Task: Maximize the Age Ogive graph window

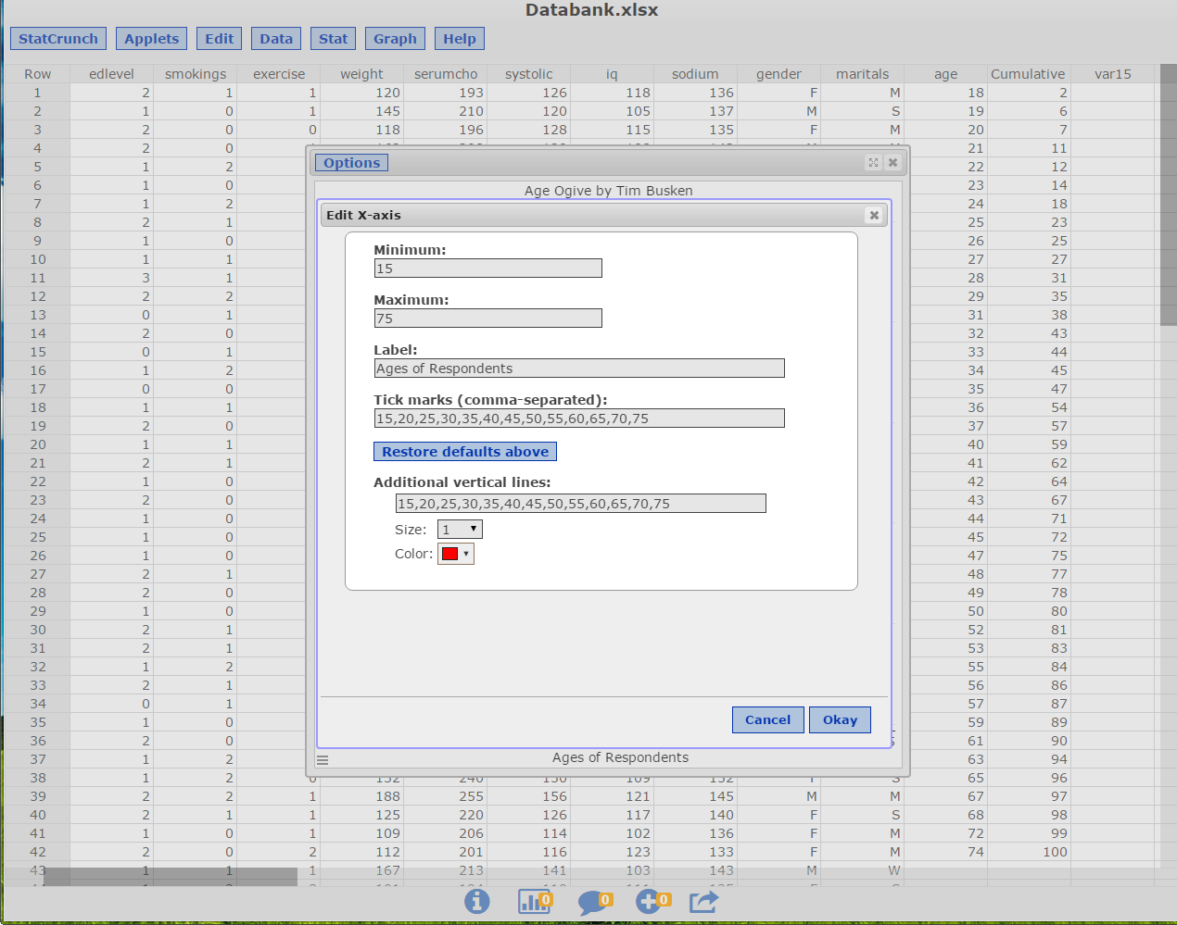Action: (873, 162)
